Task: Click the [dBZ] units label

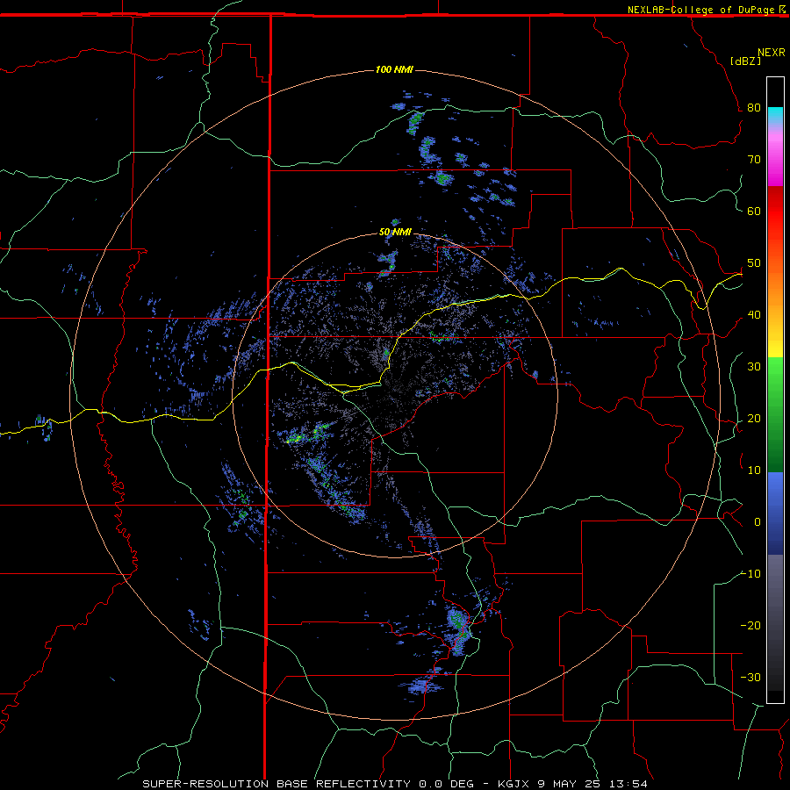Action: click(745, 61)
